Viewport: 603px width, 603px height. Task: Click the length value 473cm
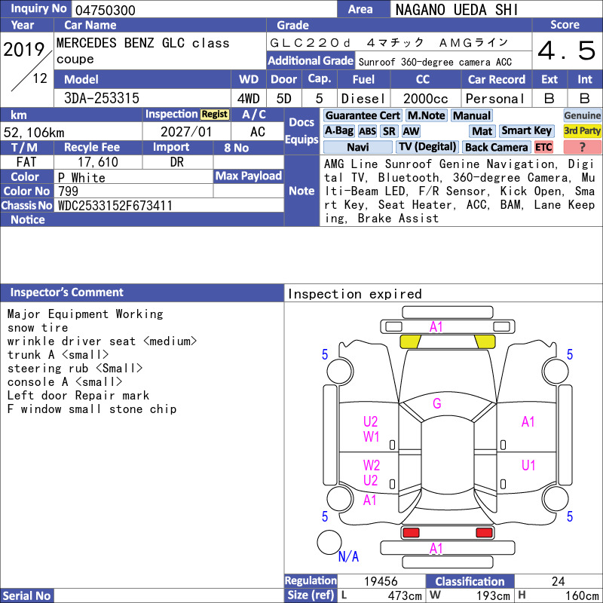coord(405,595)
